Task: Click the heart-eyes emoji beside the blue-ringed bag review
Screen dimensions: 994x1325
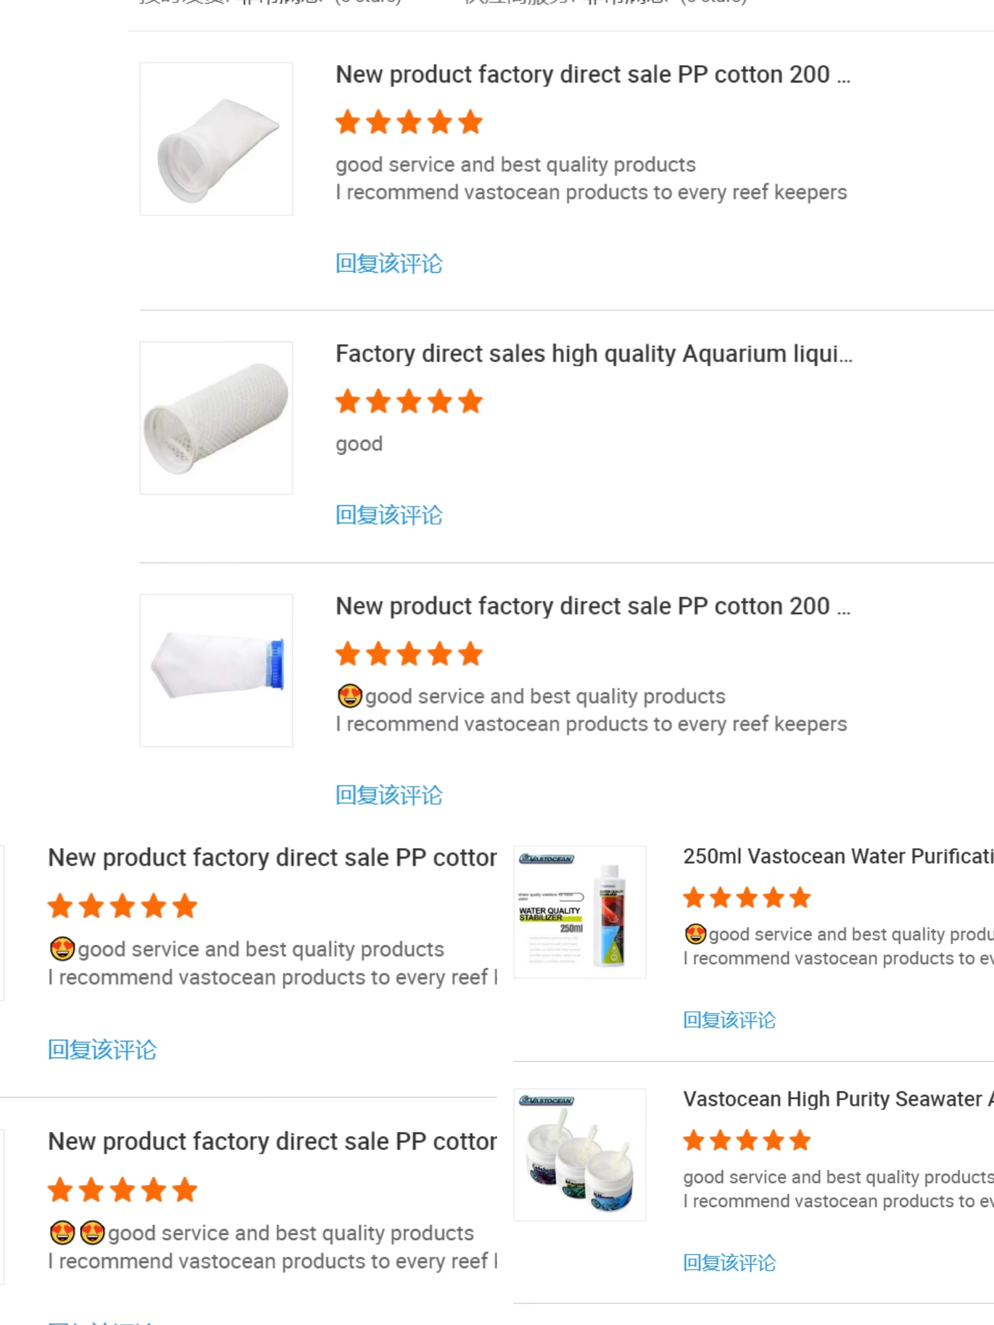Action: tap(350, 696)
